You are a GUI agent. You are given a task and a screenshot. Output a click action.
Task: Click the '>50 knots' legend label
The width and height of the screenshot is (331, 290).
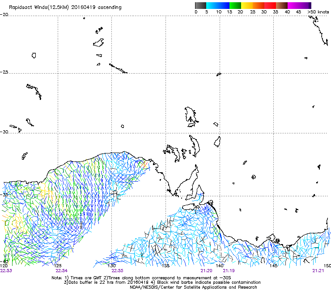[x=318, y=12]
